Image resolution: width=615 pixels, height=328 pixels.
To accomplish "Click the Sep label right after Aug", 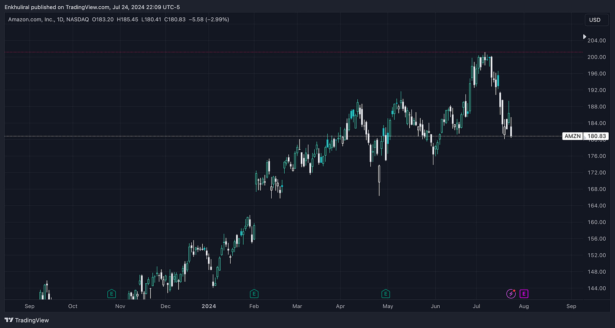I will pyautogui.click(x=571, y=306).
